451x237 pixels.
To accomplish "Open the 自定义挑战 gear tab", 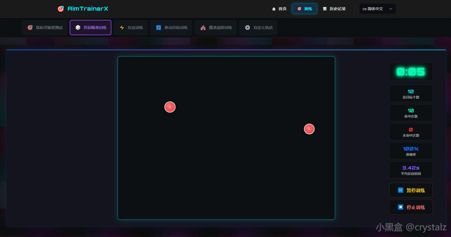I will (x=258, y=28).
